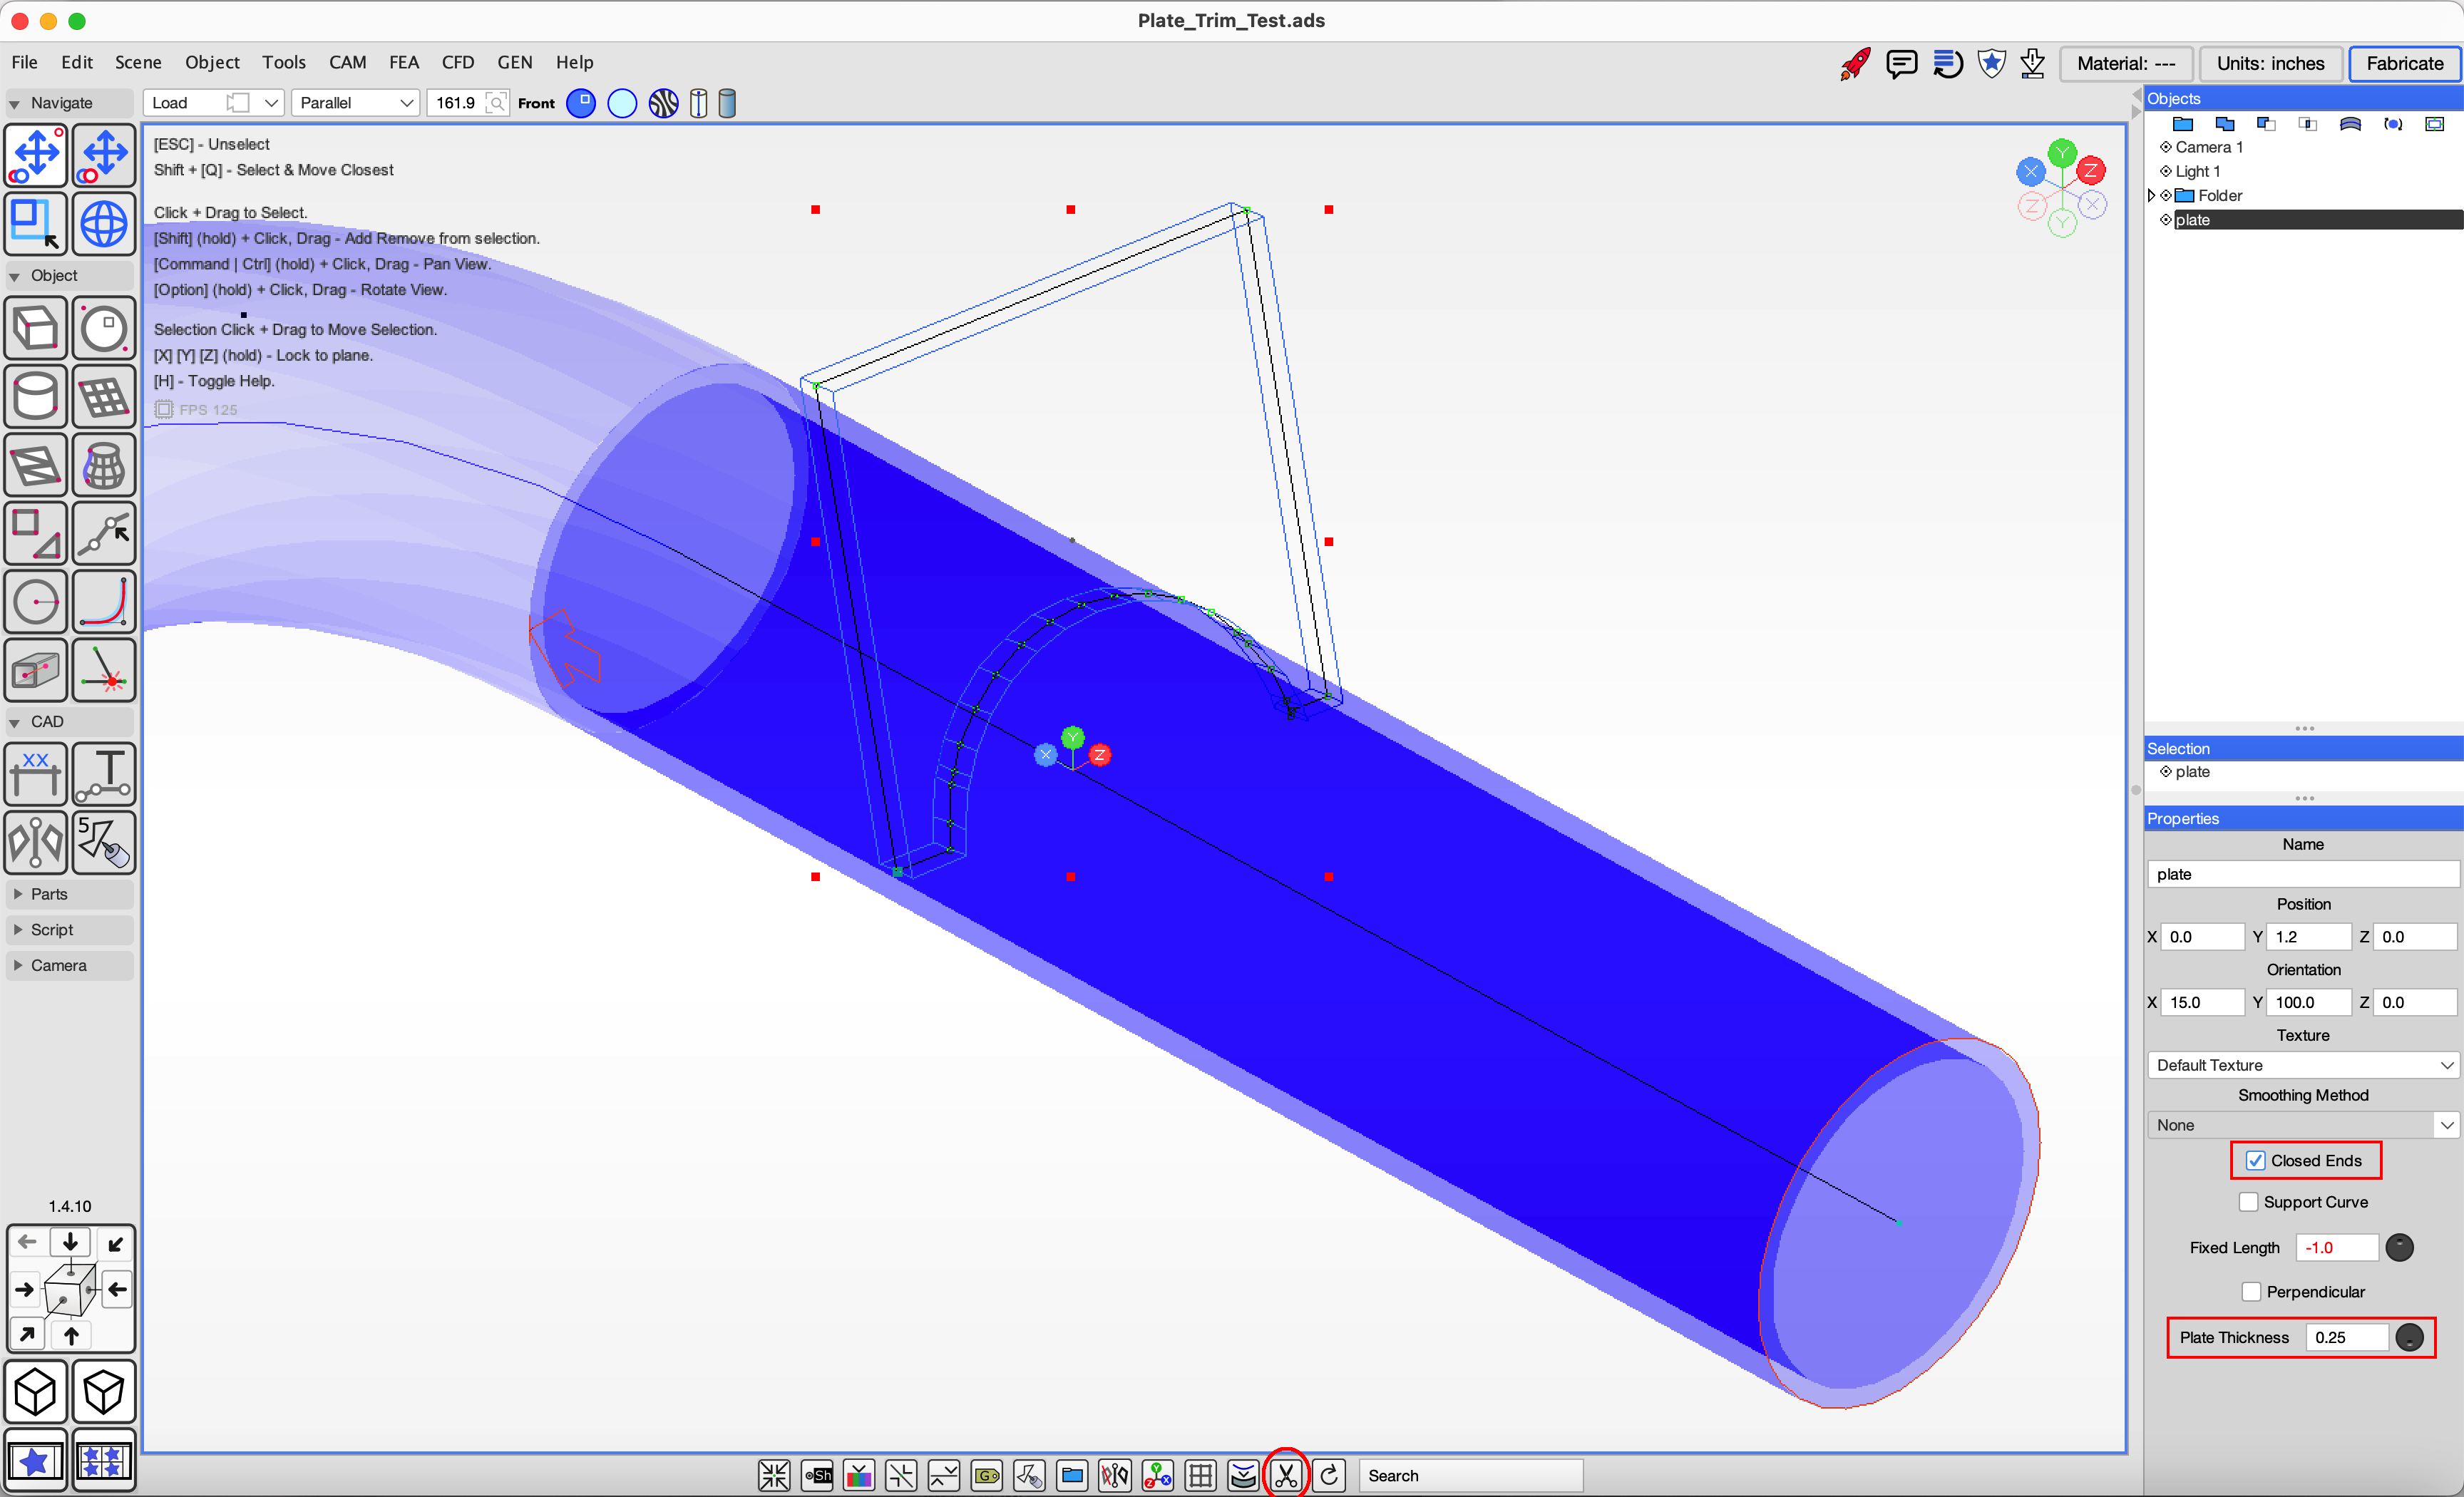Click the mirror tool icon
The height and width of the screenshot is (1497, 2464).
(36, 842)
